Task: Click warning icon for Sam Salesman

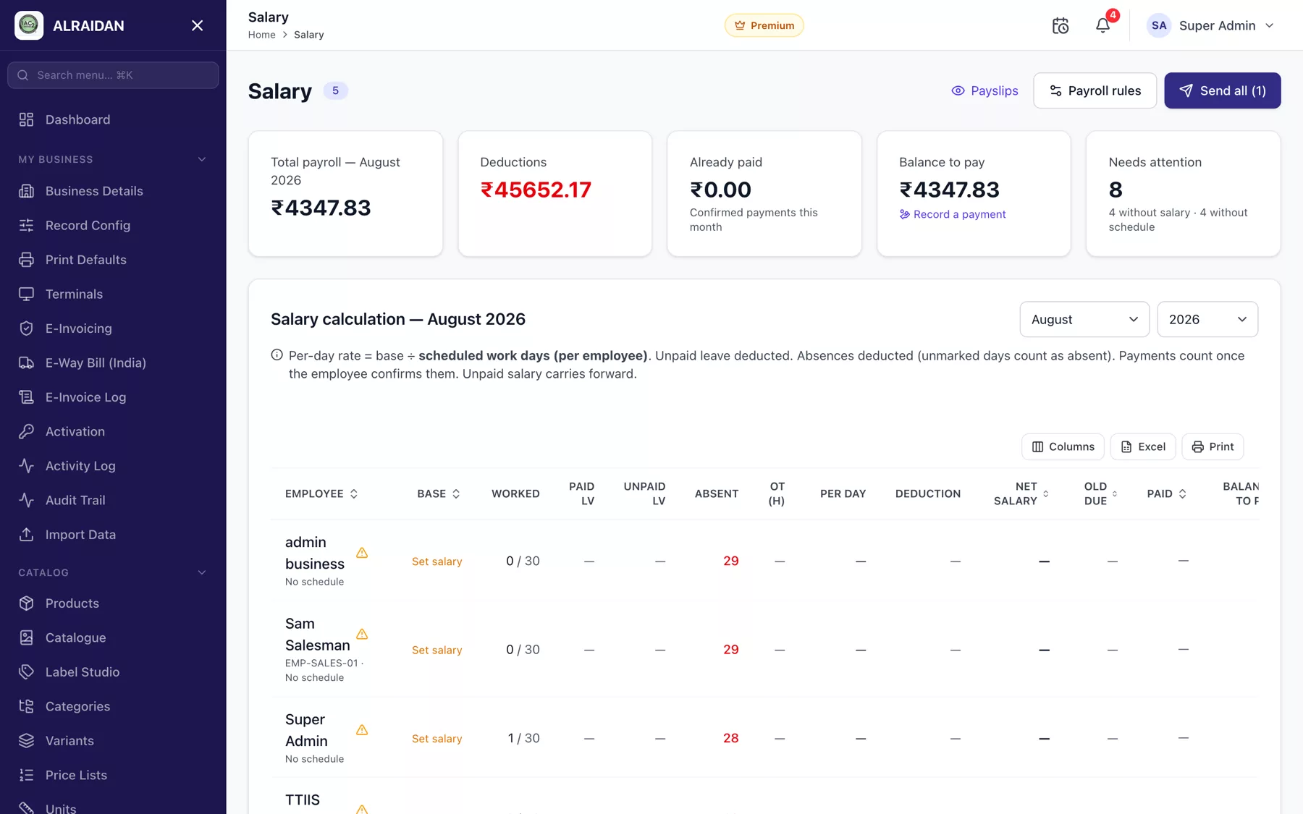Action: (362, 634)
